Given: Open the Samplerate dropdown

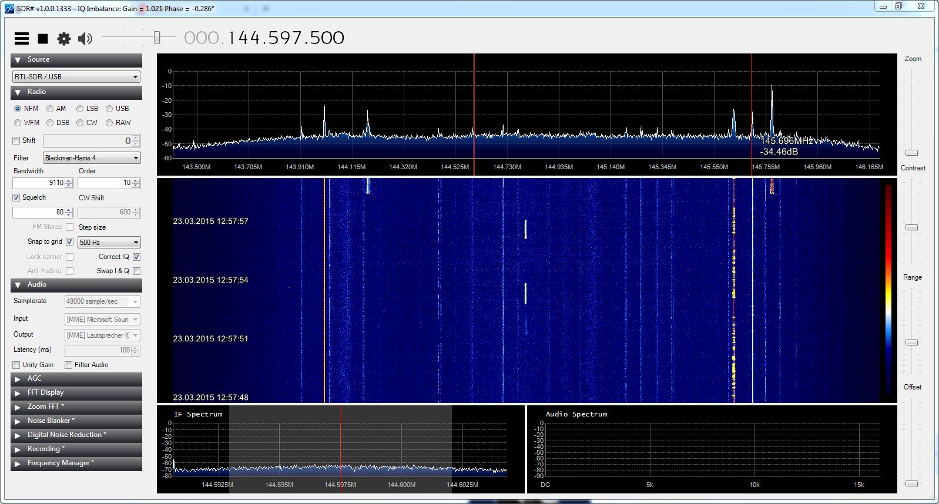Looking at the screenshot, I should pos(102,301).
